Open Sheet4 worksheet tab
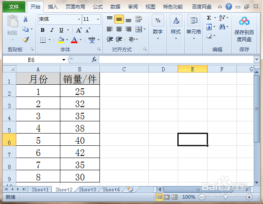This screenshot has height=204, width=263. click(x=111, y=190)
